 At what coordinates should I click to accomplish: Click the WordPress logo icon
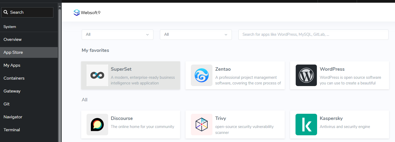[306, 75]
